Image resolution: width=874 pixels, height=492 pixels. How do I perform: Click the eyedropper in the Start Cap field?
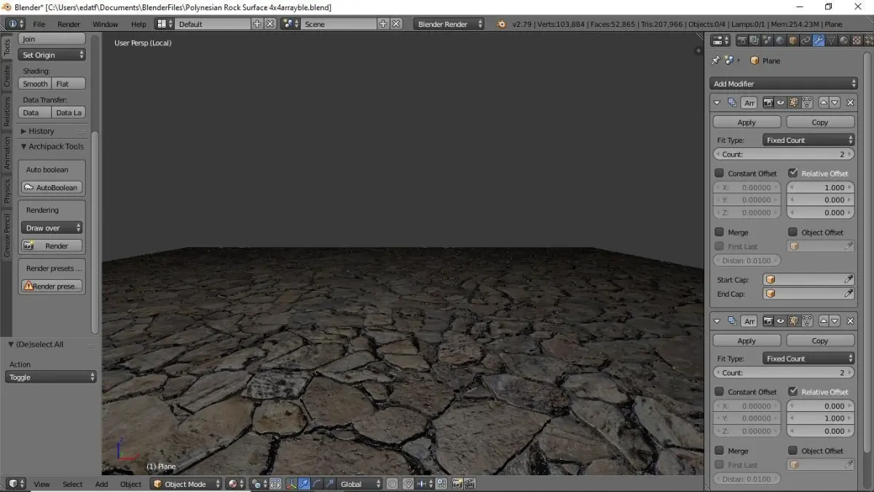pos(849,279)
